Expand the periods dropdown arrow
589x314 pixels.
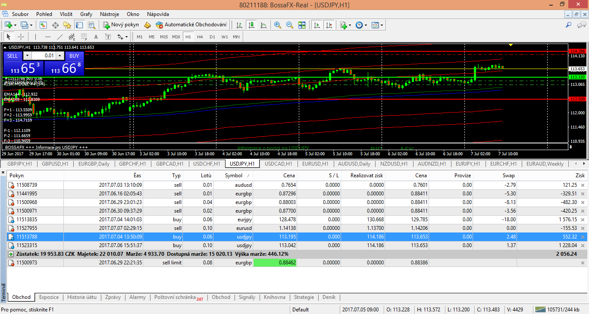coord(366,25)
